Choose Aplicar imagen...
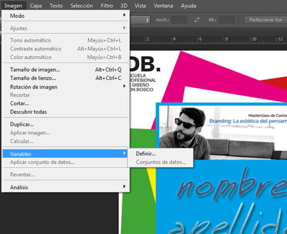The image size is (287, 234). 66,133
